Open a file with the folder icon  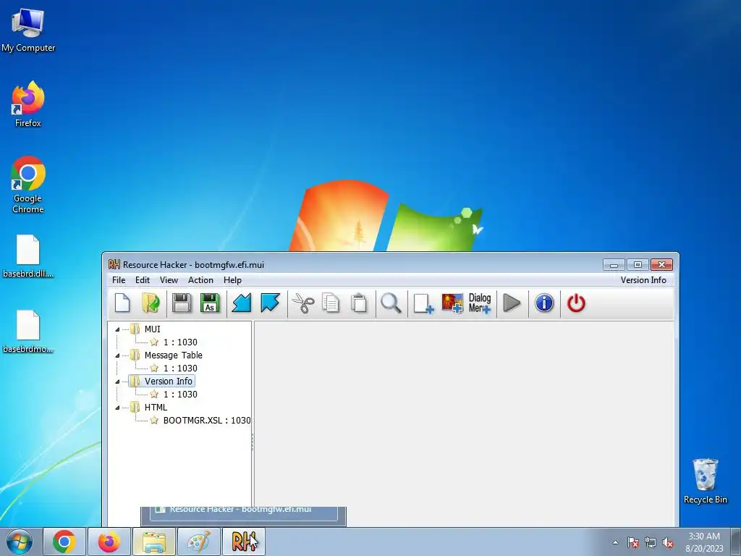151,303
